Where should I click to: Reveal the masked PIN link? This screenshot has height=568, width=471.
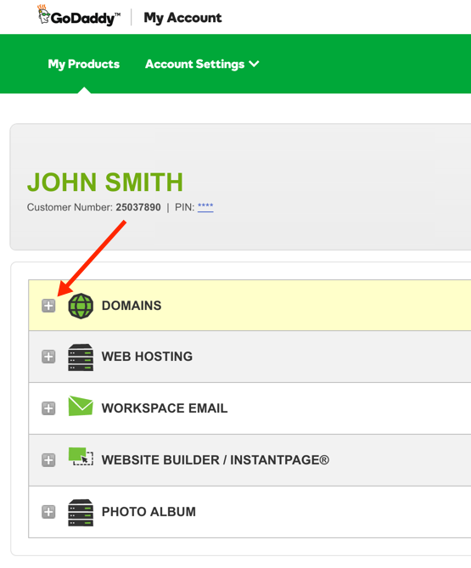click(x=205, y=207)
